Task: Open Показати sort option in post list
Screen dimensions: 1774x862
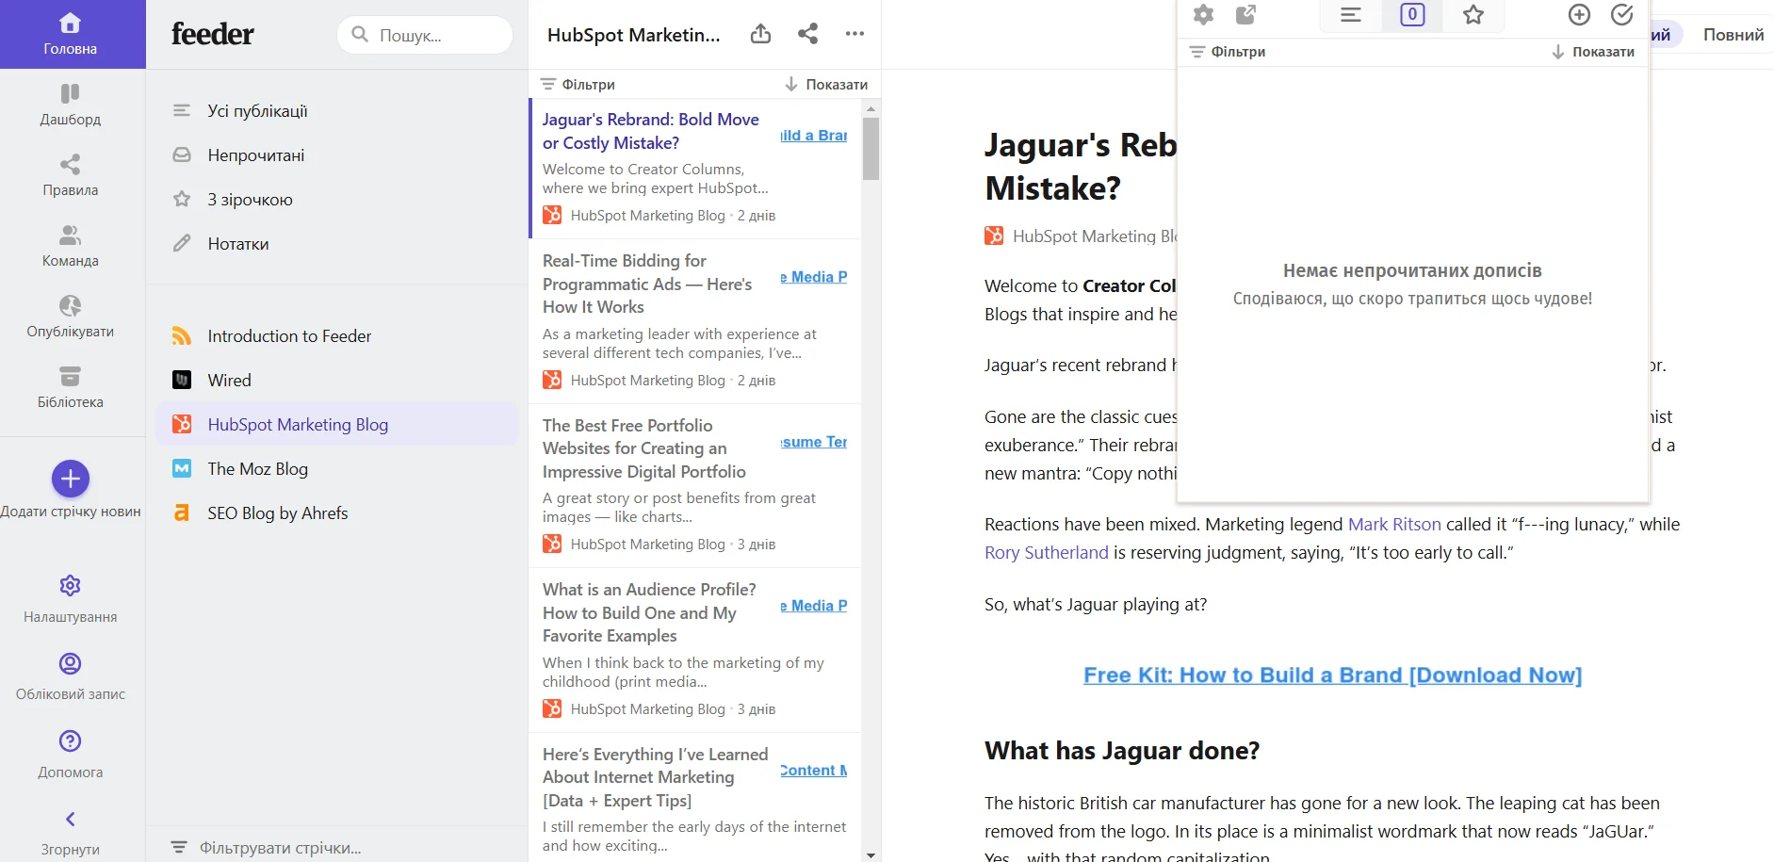Action: click(x=826, y=85)
